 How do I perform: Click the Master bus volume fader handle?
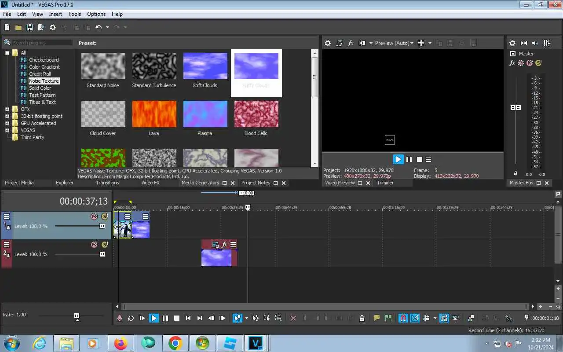515,108
